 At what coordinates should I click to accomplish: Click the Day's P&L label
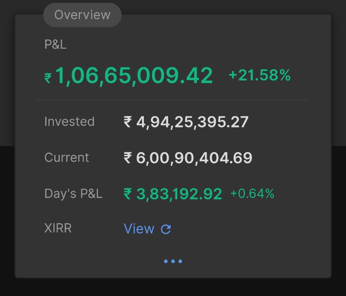pos(74,194)
